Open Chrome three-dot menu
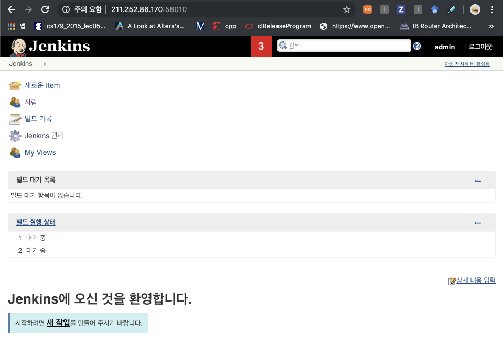 (x=492, y=9)
